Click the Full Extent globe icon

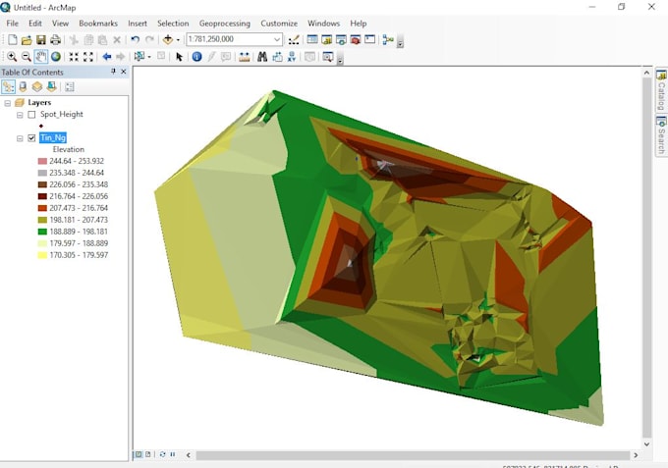click(56, 57)
